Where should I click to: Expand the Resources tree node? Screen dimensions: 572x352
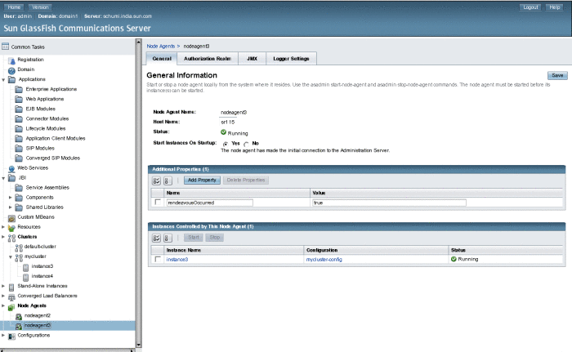pos(3,227)
